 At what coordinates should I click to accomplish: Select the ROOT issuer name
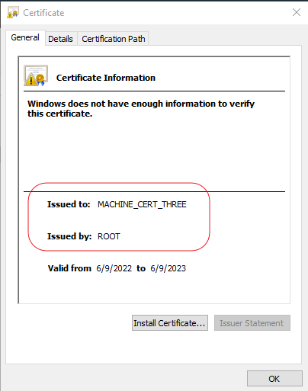pos(109,236)
